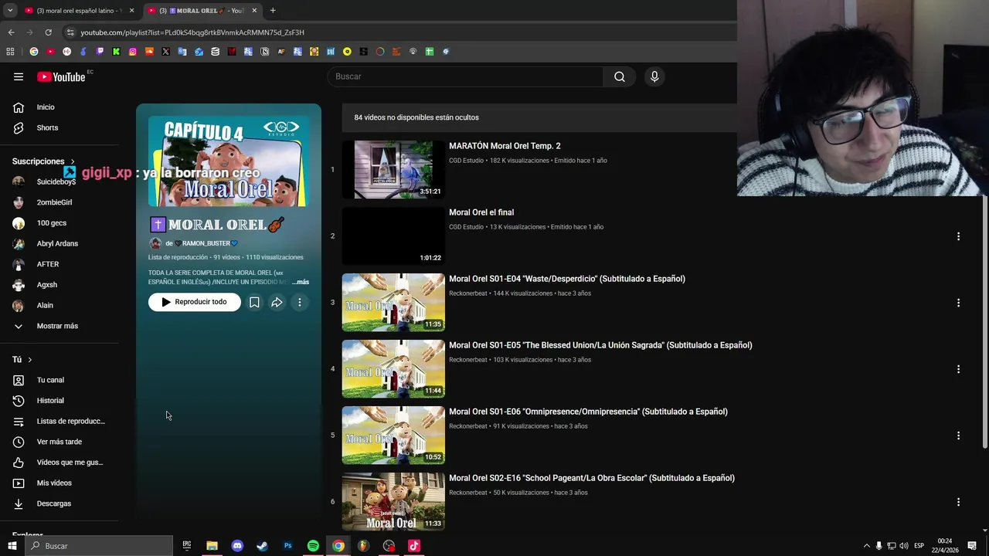Image resolution: width=989 pixels, height=556 pixels.
Task: Open Abryl Ardans subscription channel
Action: [59, 243]
